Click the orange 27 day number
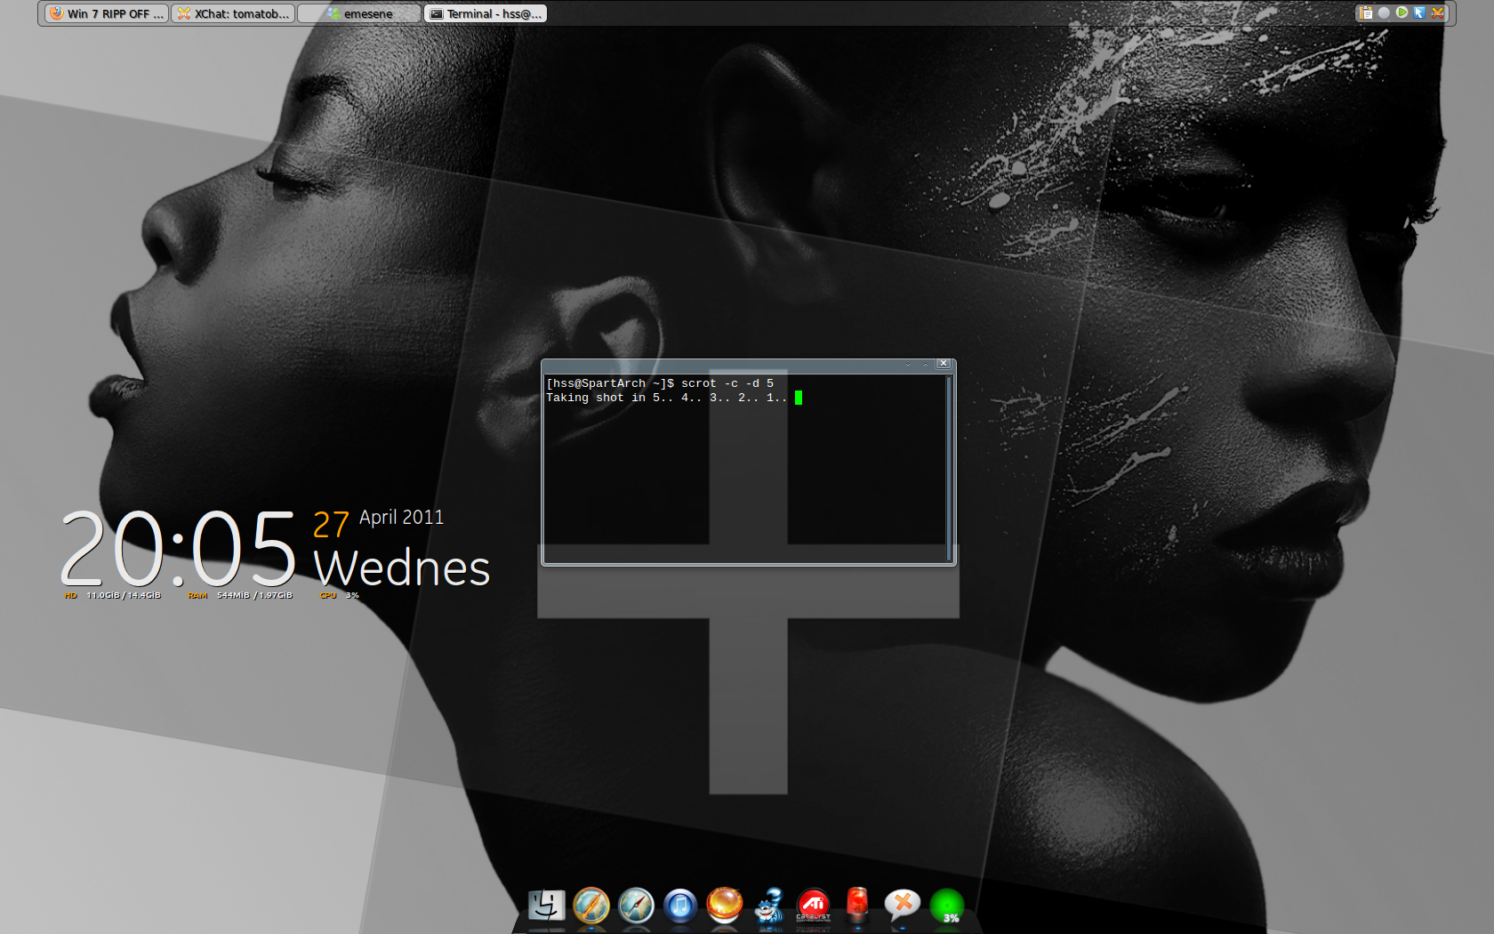Viewport: 1494px width, 934px height. (331, 525)
